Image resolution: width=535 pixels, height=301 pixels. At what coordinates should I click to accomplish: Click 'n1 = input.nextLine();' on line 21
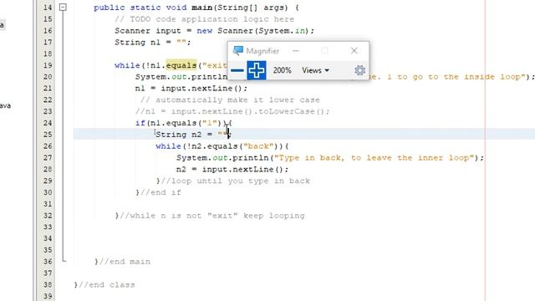tap(191, 89)
